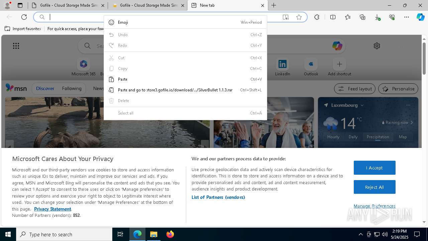The height and width of the screenshot is (241, 428).
Task: Choose Paste in context menu
Action: pyautogui.click(x=185, y=79)
